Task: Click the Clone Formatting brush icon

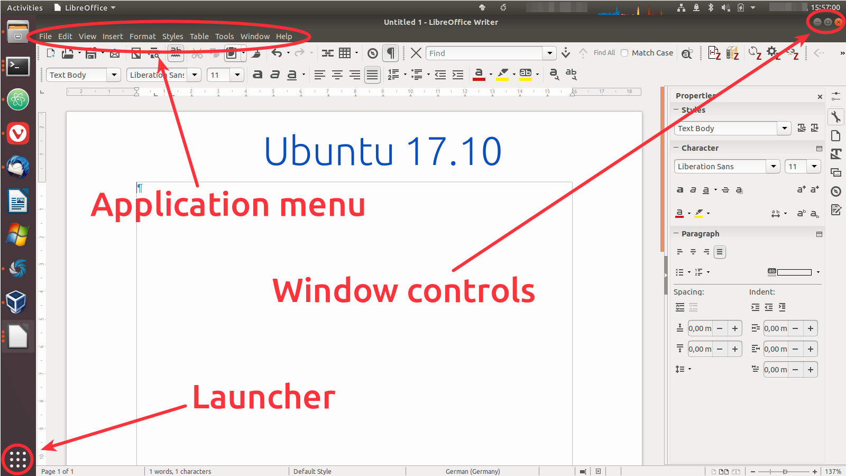Action: pyautogui.click(x=256, y=53)
